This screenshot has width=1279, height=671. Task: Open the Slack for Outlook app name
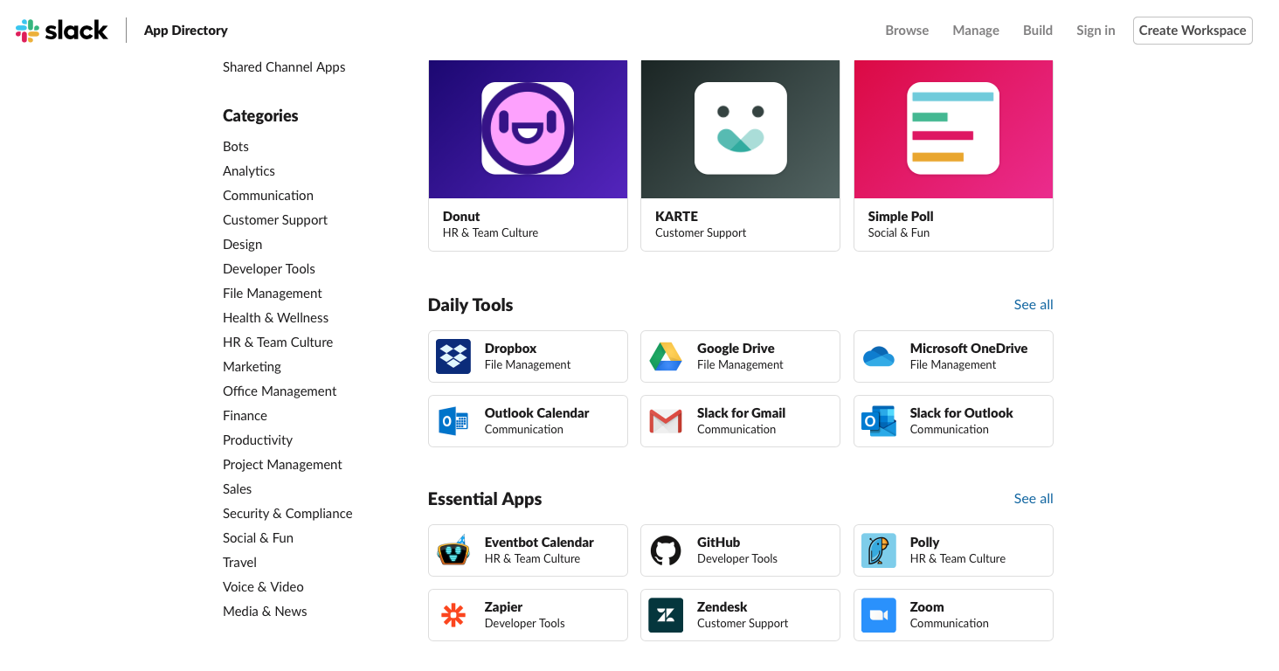961,413
